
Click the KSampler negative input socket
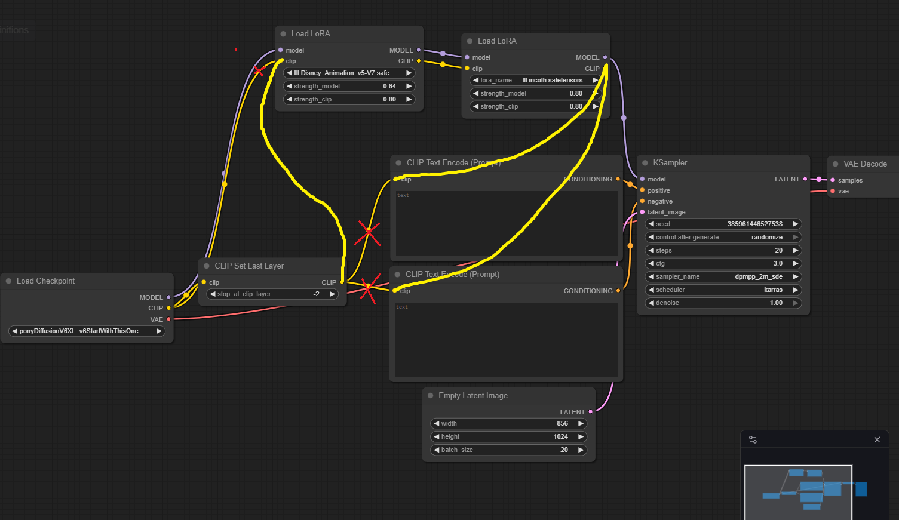click(x=642, y=201)
